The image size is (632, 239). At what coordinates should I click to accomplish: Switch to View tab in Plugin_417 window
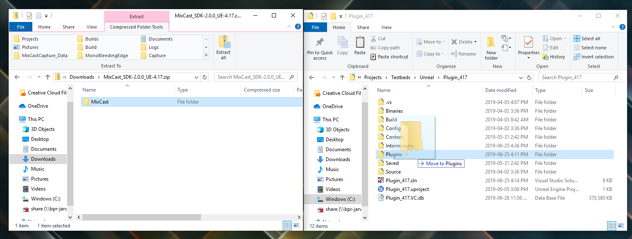tap(386, 27)
